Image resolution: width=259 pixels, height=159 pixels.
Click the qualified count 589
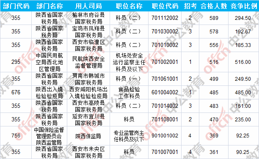(214, 18)
